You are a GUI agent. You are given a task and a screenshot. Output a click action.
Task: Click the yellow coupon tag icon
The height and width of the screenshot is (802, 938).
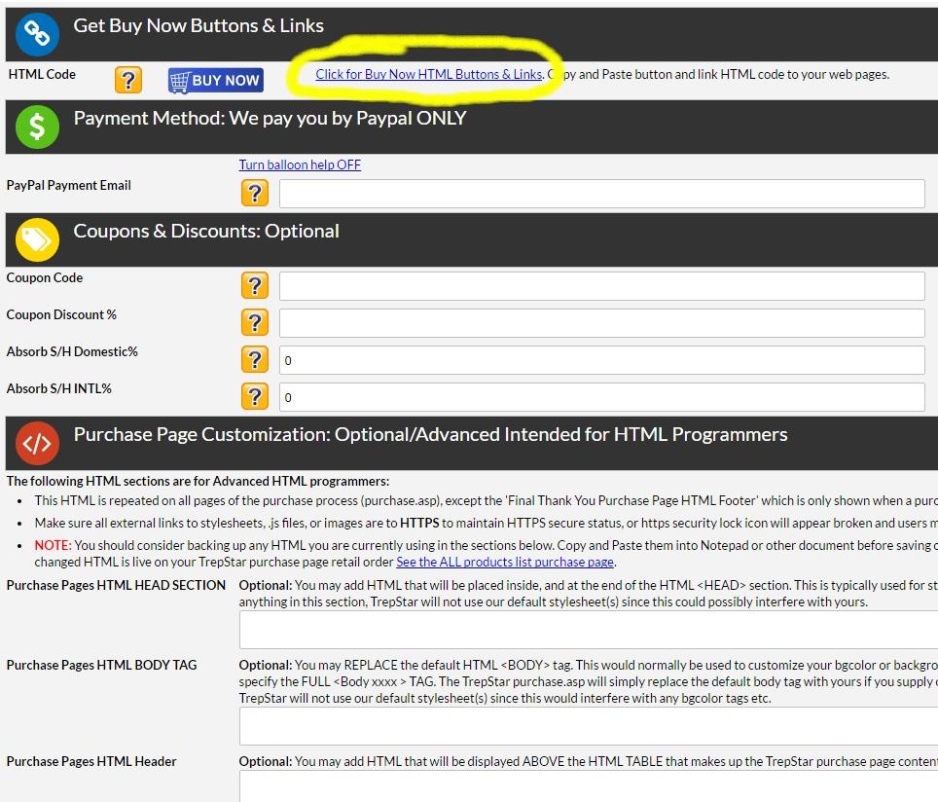click(37, 239)
